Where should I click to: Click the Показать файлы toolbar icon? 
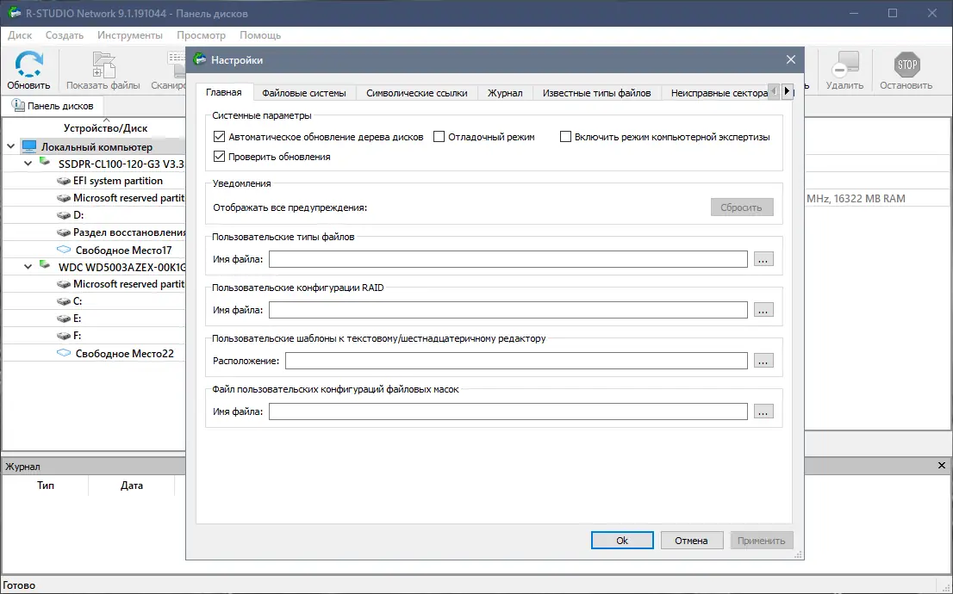tap(103, 65)
